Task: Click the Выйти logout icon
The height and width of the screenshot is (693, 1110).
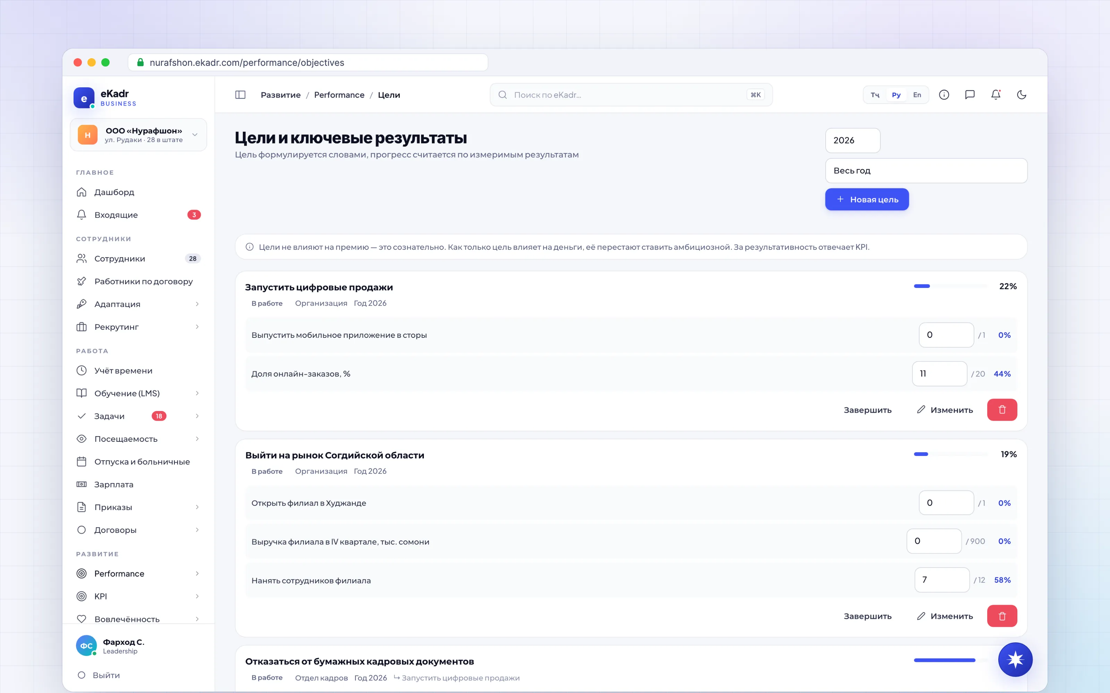Action: 82,675
